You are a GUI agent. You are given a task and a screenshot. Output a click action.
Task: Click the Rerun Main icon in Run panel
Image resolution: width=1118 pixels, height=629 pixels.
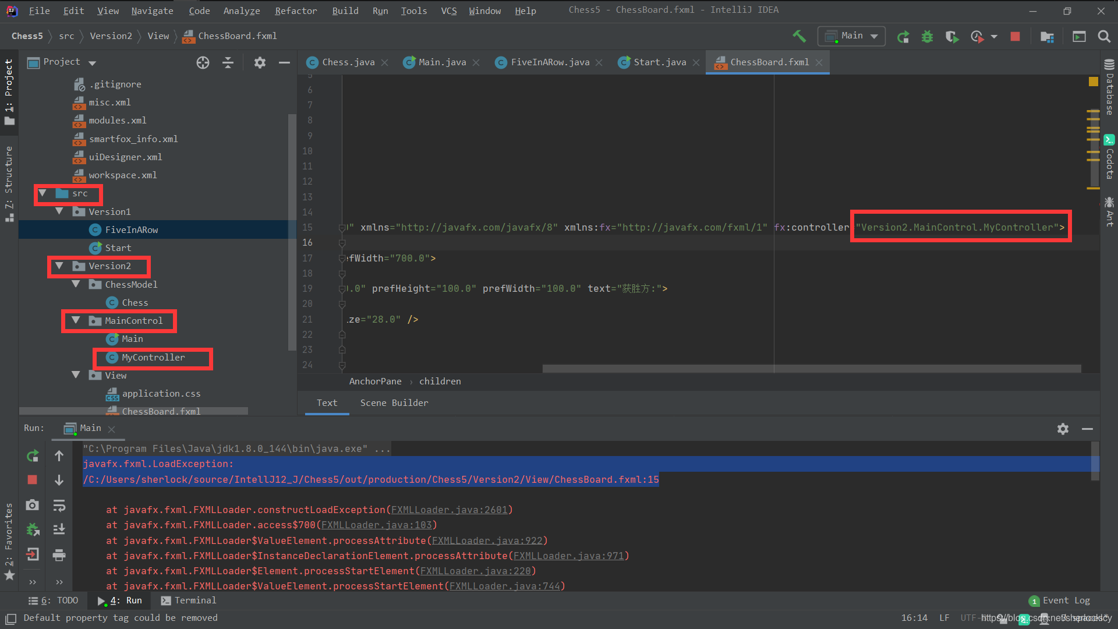click(x=33, y=456)
